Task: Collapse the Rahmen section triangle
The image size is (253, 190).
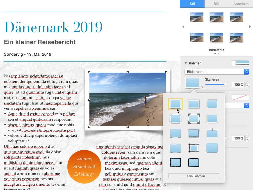Action: pyautogui.click(x=186, y=63)
